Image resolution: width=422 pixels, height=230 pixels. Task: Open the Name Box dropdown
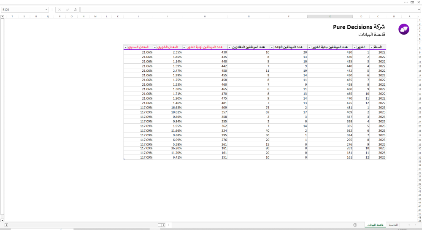[46, 9]
